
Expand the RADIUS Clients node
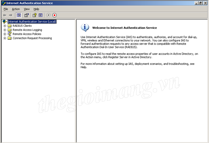click(5, 26)
